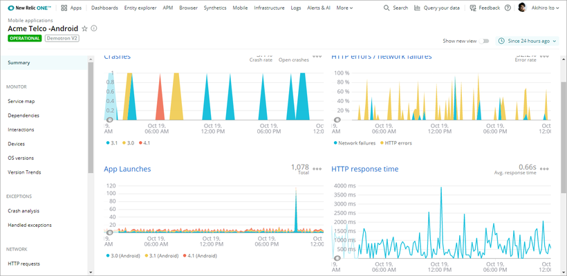Toggle the Show new view switch
Image resolution: width=567 pixels, height=276 pixels.
coord(484,41)
